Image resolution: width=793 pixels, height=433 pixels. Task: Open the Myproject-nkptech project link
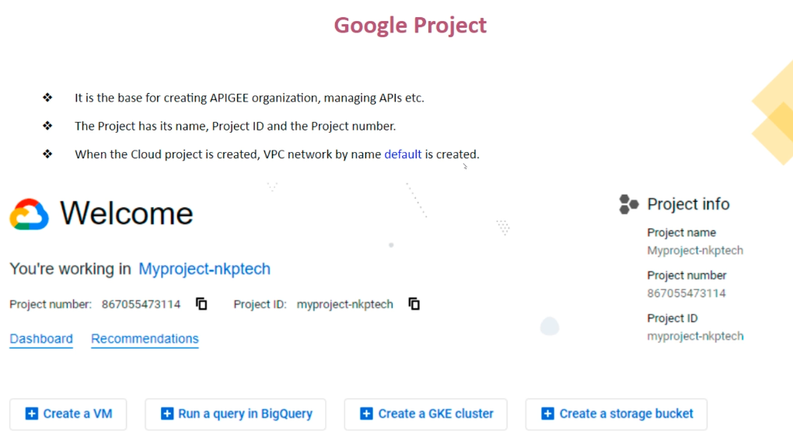[x=204, y=269]
